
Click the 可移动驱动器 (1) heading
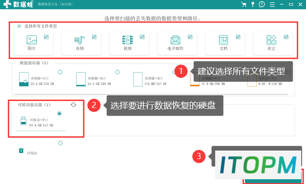tap(34, 105)
